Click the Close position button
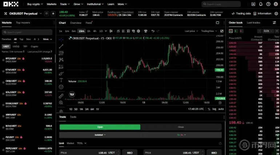 [x=181, y=127]
